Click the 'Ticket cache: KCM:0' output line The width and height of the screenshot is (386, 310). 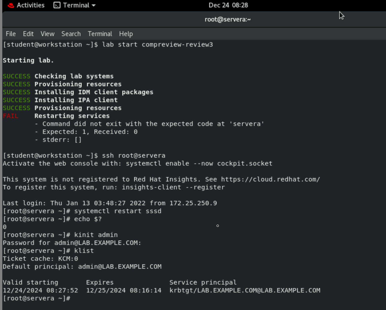tap(41, 258)
